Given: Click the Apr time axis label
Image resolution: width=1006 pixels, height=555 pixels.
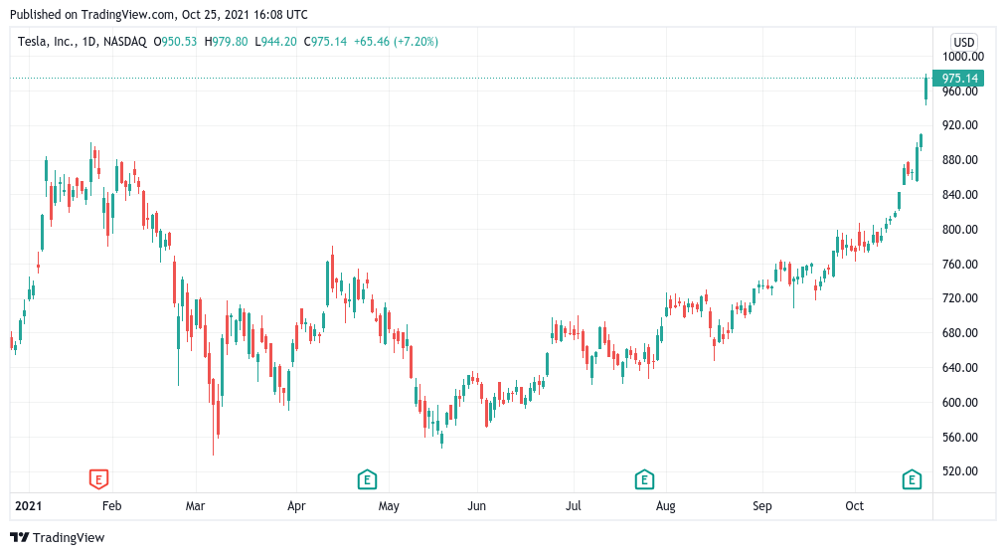Looking at the screenshot, I should pyautogui.click(x=296, y=505).
